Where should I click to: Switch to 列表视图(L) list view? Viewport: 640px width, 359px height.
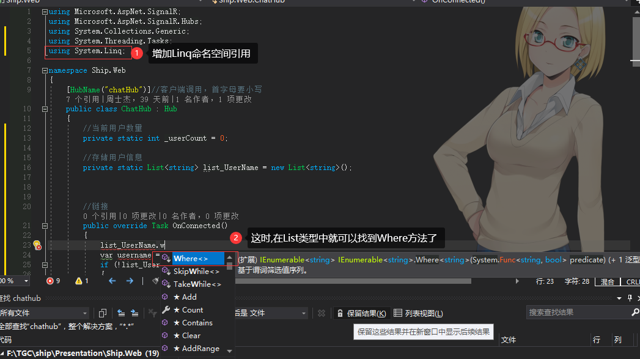418,313
